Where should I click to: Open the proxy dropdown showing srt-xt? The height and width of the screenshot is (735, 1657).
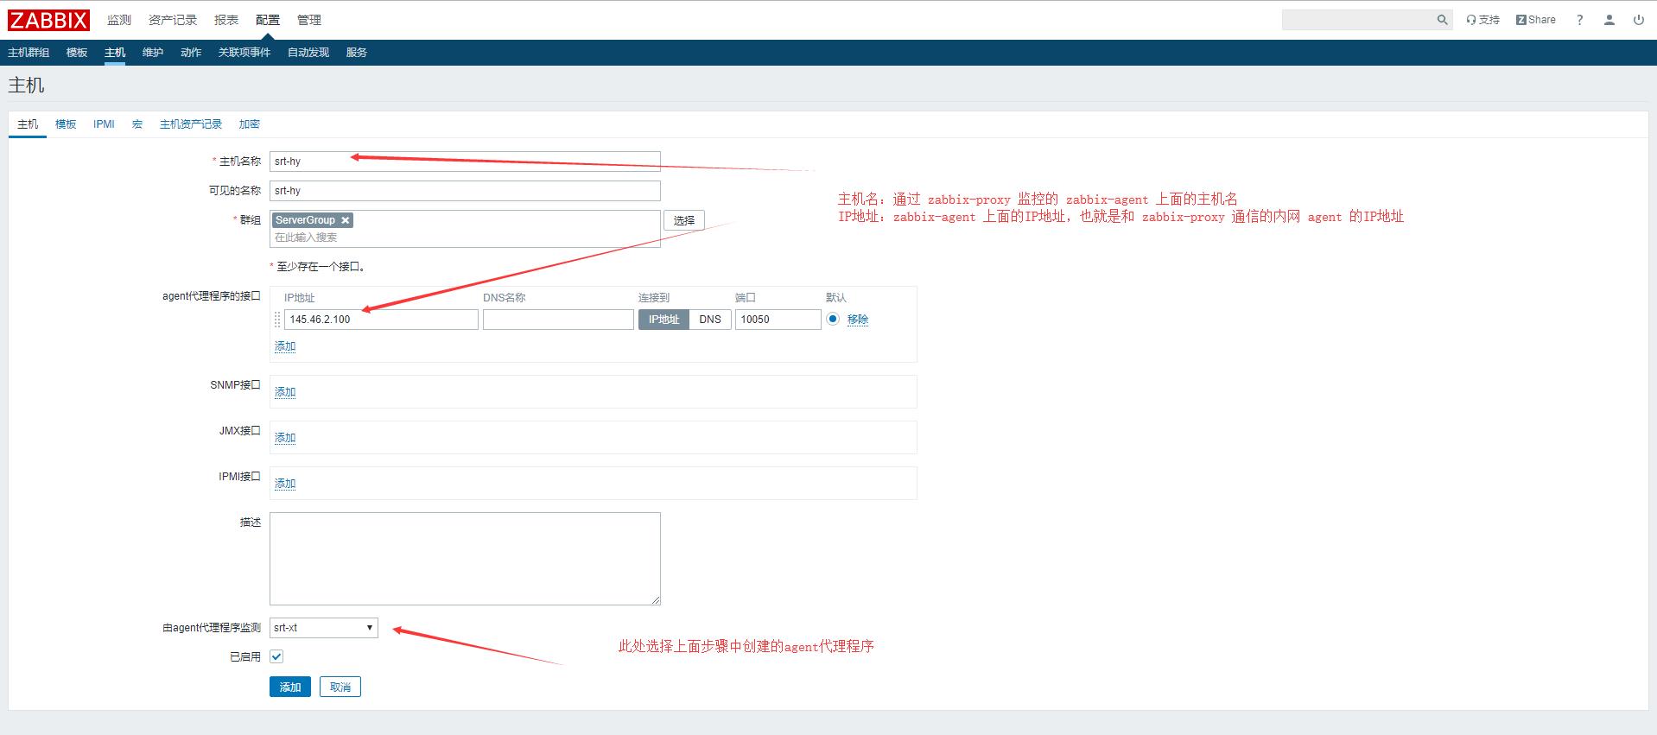pyautogui.click(x=324, y=628)
